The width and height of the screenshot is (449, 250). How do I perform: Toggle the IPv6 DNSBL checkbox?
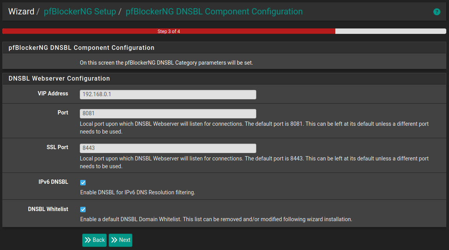tap(83, 182)
